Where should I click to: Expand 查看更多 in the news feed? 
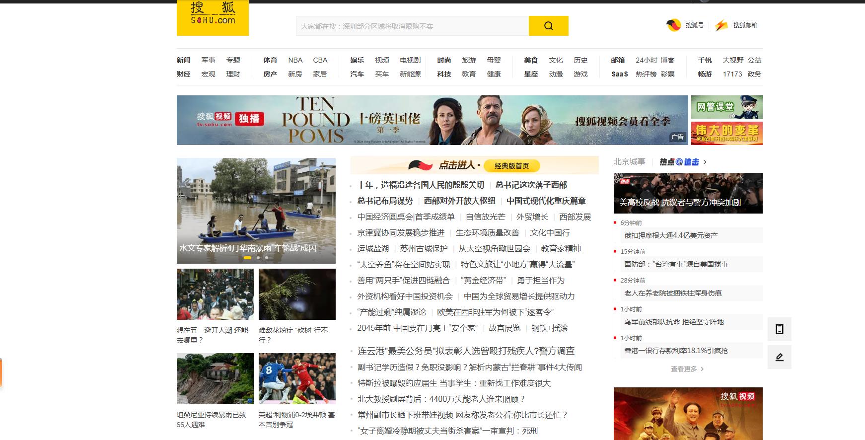tap(687, 369)
